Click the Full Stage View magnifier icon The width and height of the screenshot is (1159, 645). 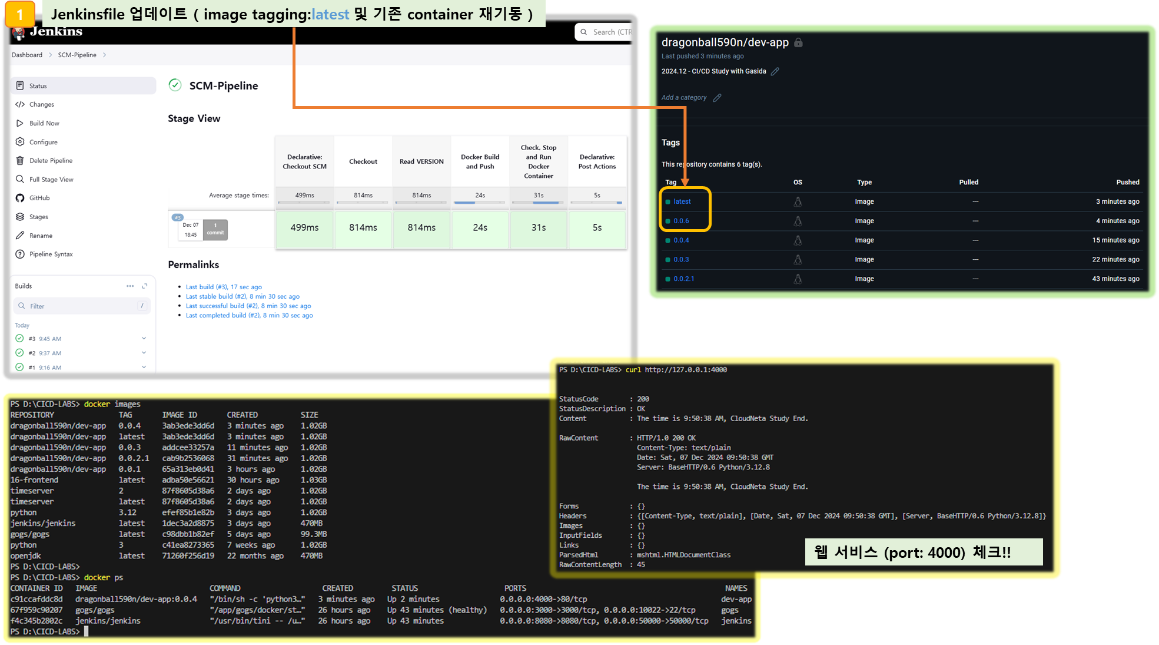(x=20, y=180)
